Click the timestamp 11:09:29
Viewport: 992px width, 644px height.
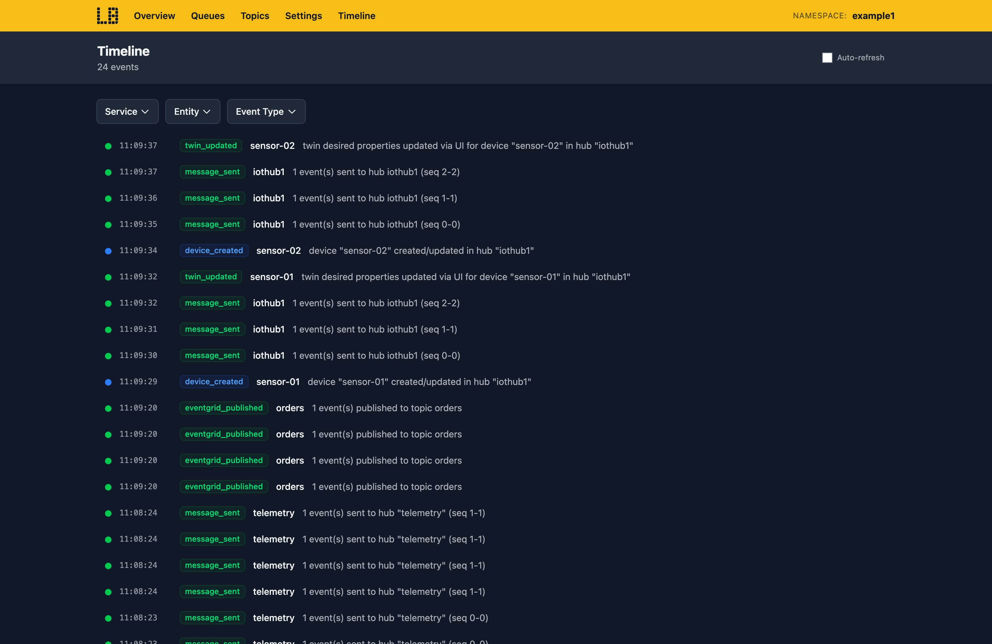click(x=138, y=382)
